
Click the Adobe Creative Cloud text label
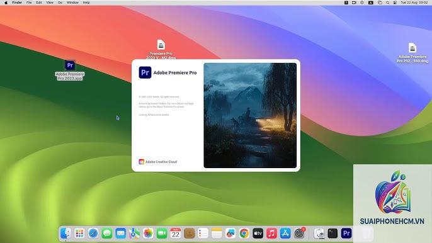(x=161, y=162)
